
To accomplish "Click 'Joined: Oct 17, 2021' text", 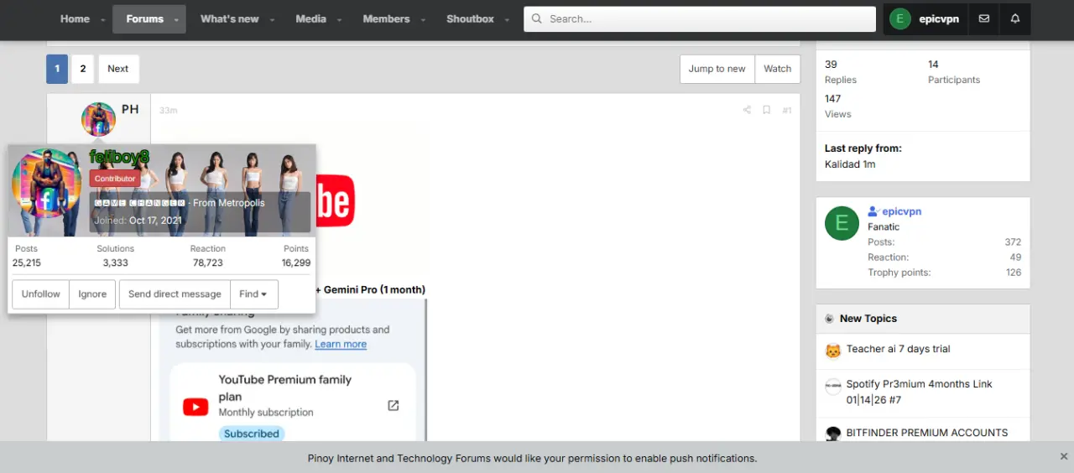I will click(x=138, y=221).
